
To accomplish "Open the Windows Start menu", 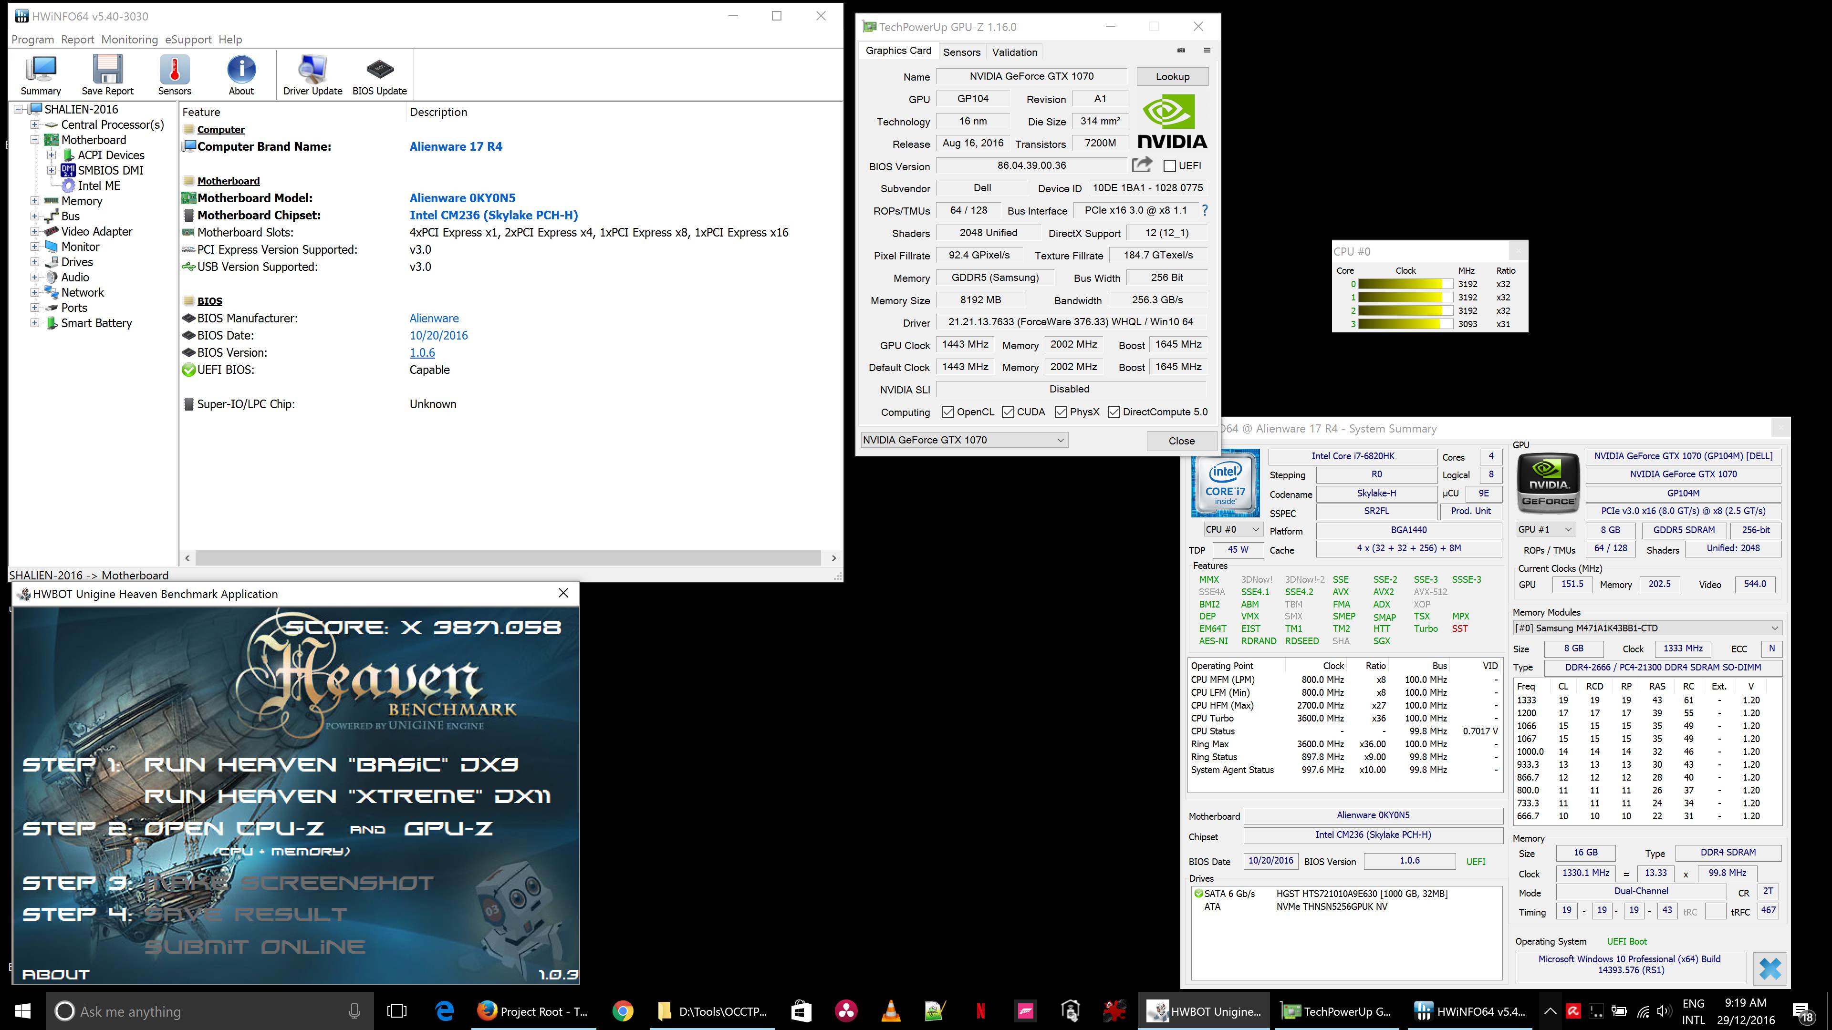I will 23,1011.
